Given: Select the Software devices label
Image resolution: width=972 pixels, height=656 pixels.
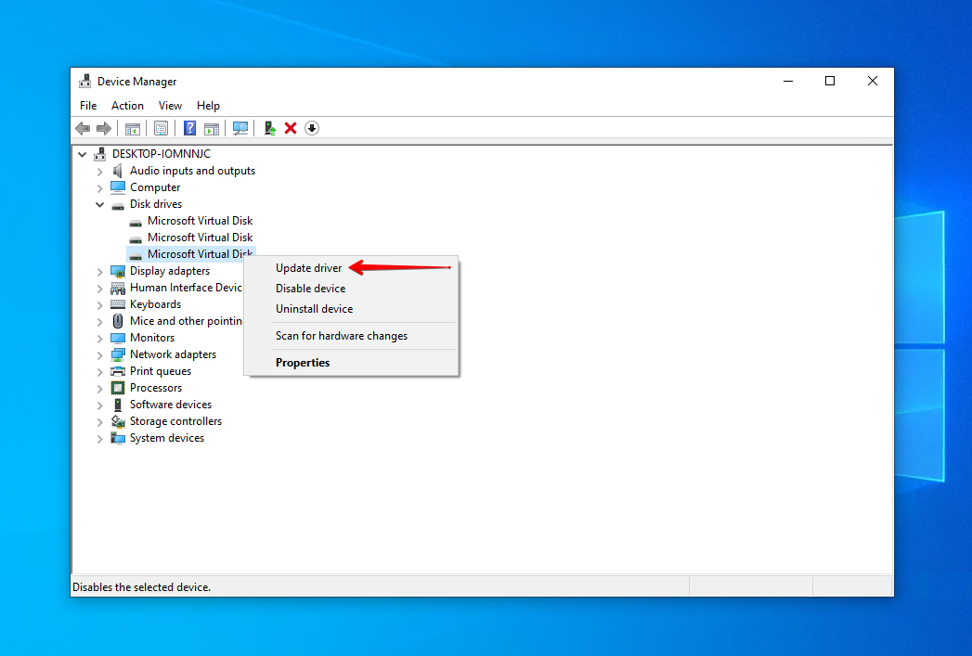Looking at the screenshot, I should (x=171, y=405).
